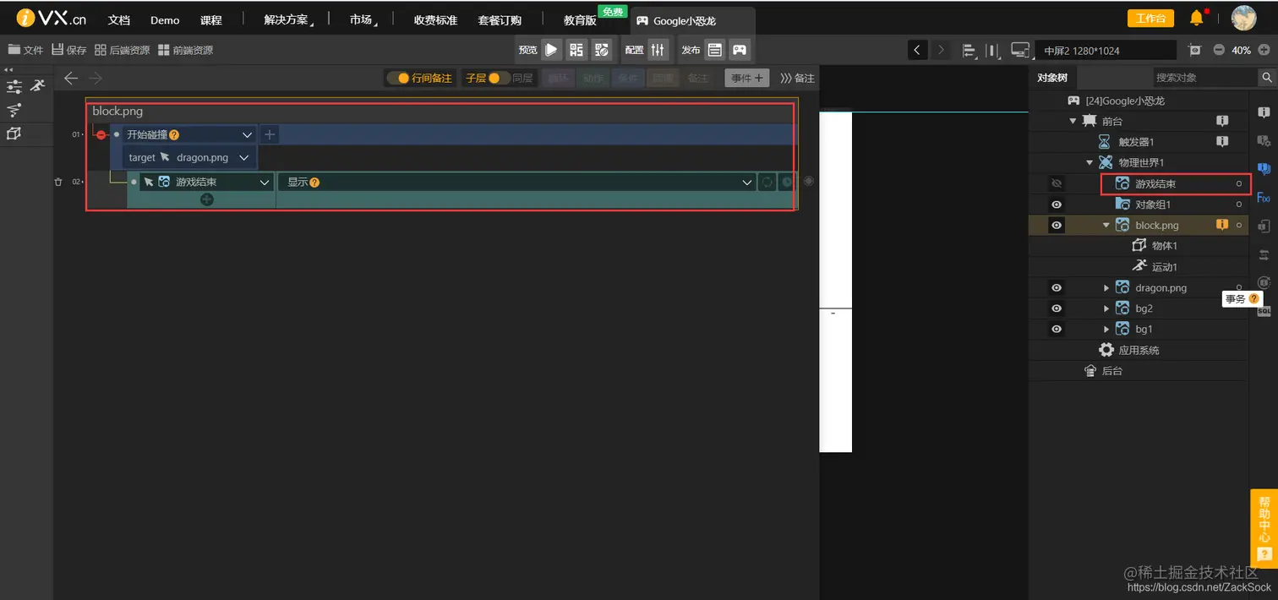Hide block.png using its eye icon
This screenshot has height=600, width=1278.
1056,225
